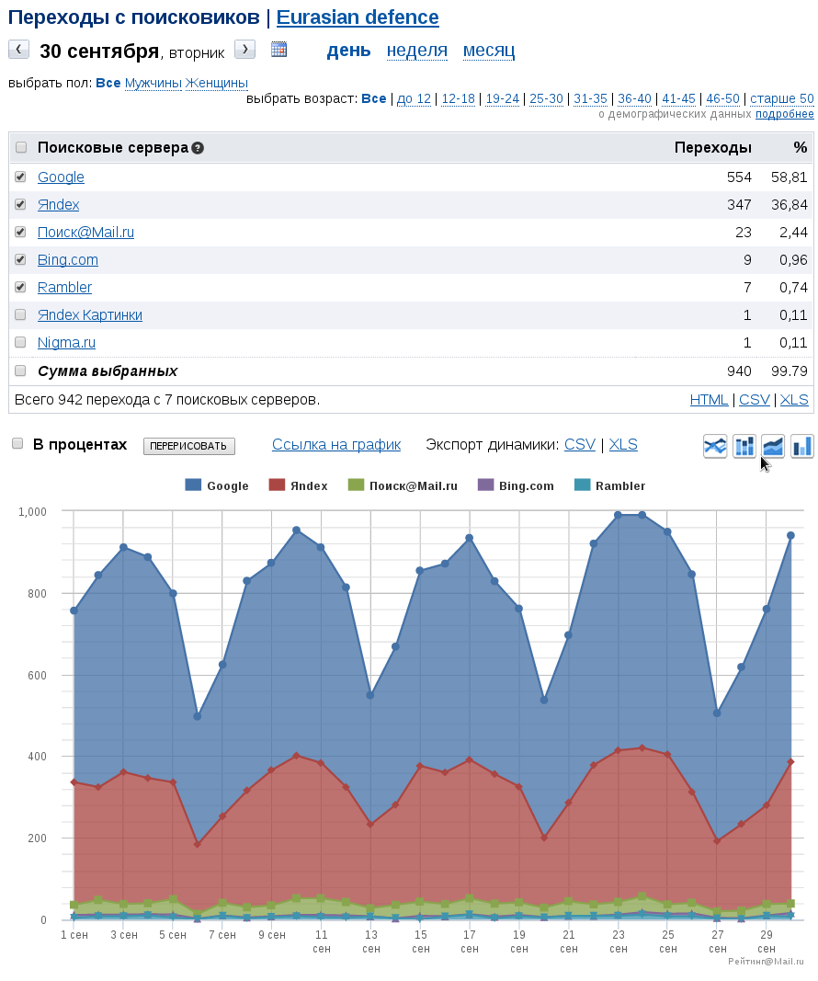Click the Rambler legend teal swatch

click(x=582, y=485)
